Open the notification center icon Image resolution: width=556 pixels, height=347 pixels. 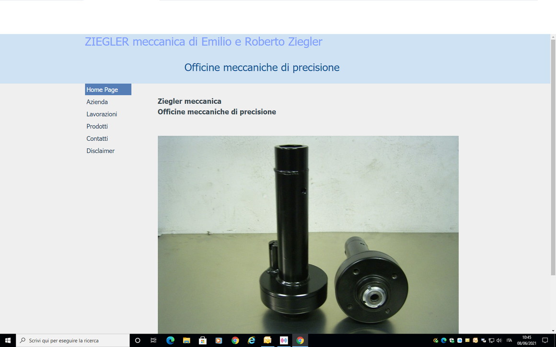[x=545, y=340]
